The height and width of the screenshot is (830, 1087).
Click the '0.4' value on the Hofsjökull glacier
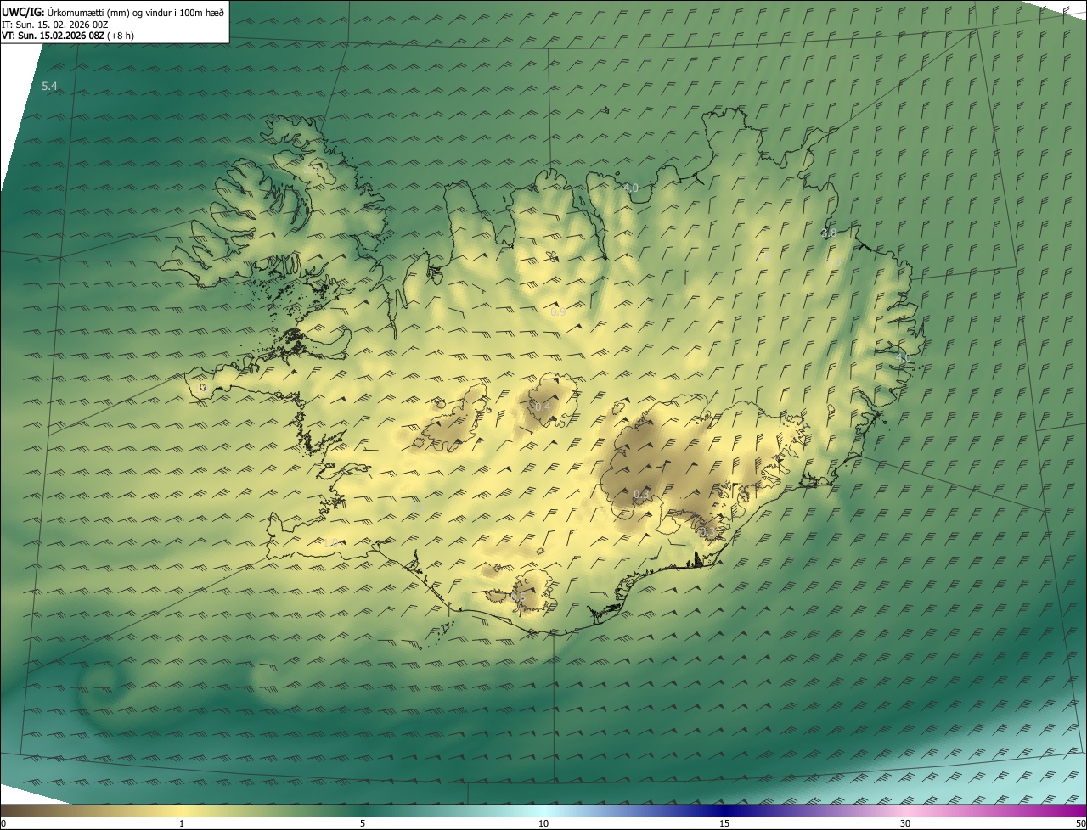click(543, 408)
